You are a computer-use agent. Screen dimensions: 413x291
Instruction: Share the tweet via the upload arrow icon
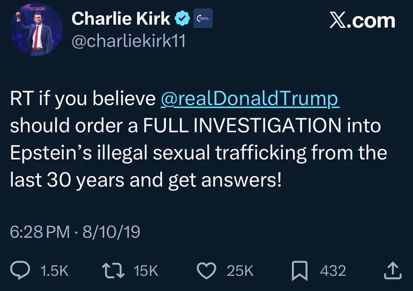(393, 270)
